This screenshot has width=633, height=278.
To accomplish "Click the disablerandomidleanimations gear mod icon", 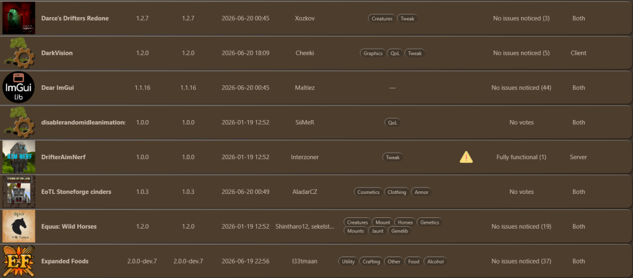I will pos(18,122).
